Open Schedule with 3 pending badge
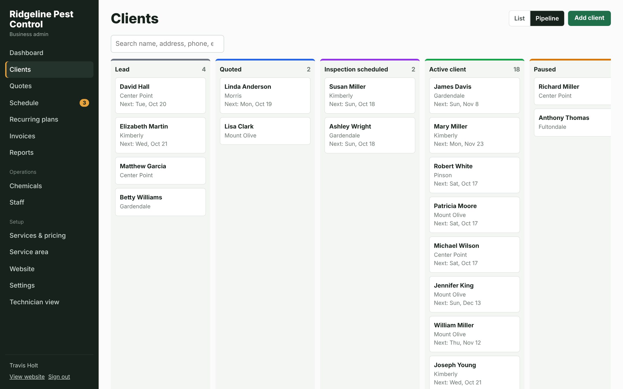This screenshot has height=389, width=623. pyautogui.click(x=49, y=103)
